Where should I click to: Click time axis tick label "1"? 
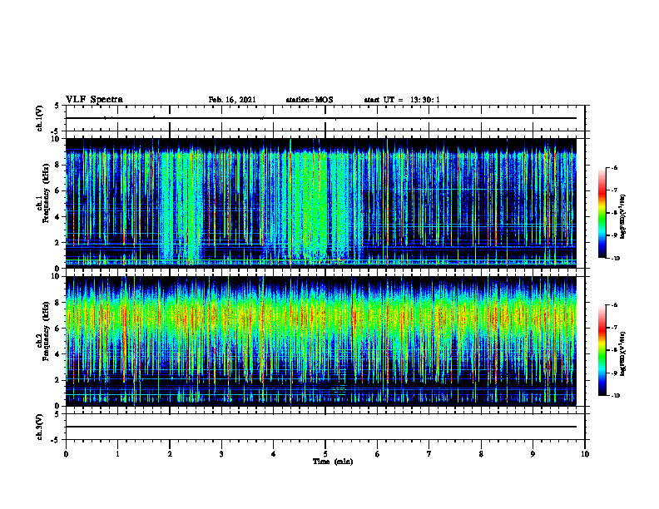117,454
